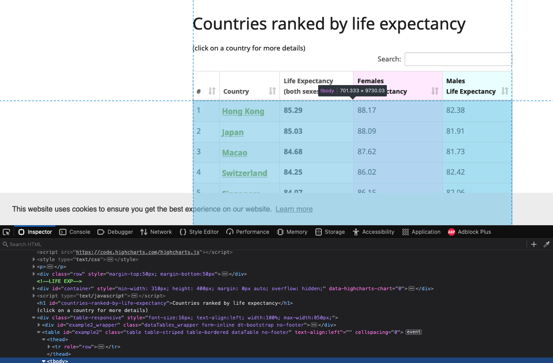Click the 86.02 females value
Image resolution: width=553 pixels, height=363 pixels.
[x=367, y=172]
